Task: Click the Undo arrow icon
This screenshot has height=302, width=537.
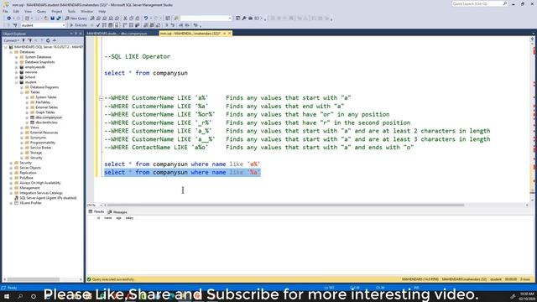Action: pyautogui.click(x=146, y=18)
